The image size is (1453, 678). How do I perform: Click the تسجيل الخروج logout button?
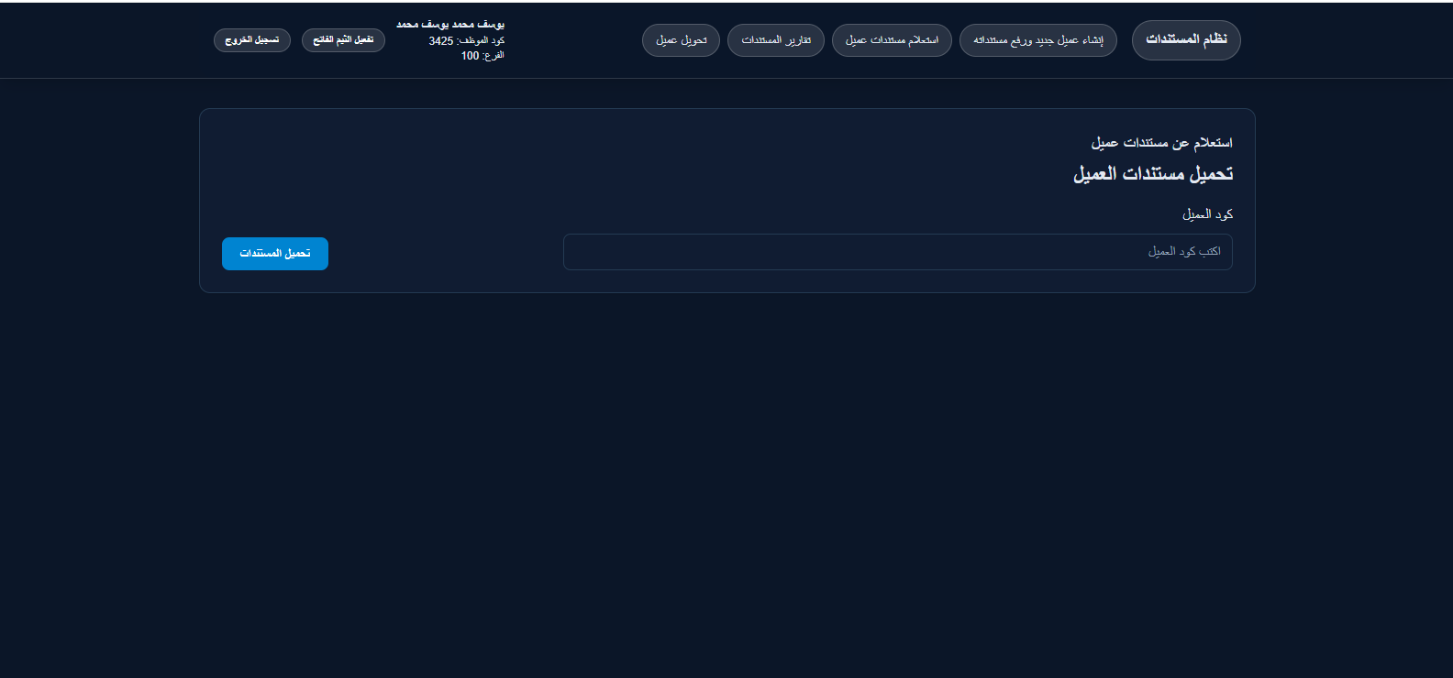tap(252, 40)
